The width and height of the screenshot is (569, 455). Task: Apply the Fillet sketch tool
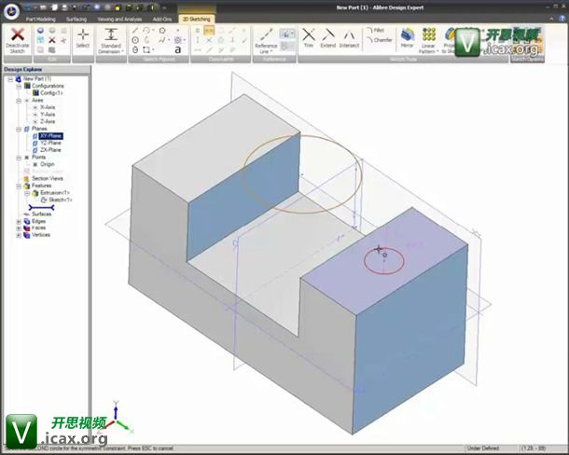point(375,31)
